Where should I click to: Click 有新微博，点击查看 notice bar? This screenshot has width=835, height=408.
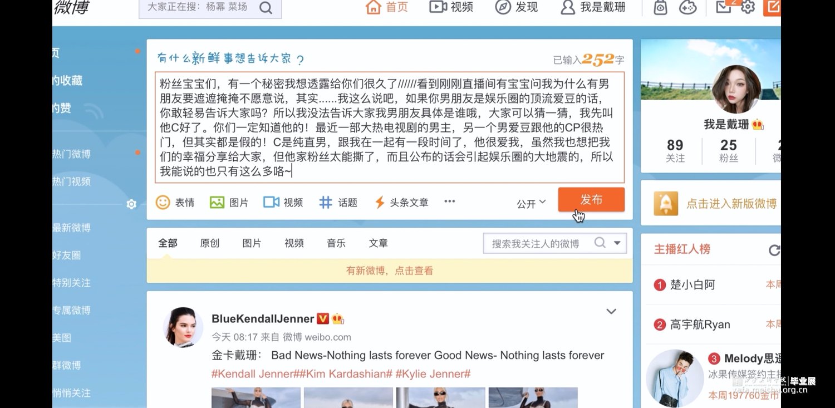[390, 271]
